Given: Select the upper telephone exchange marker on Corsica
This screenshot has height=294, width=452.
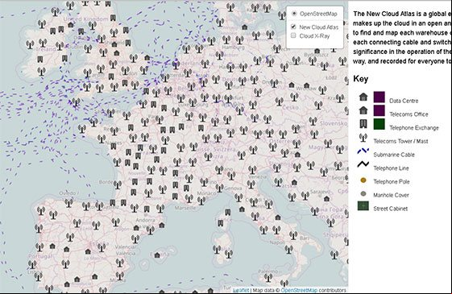Looking at the screenshot, I should click(227, 213).
